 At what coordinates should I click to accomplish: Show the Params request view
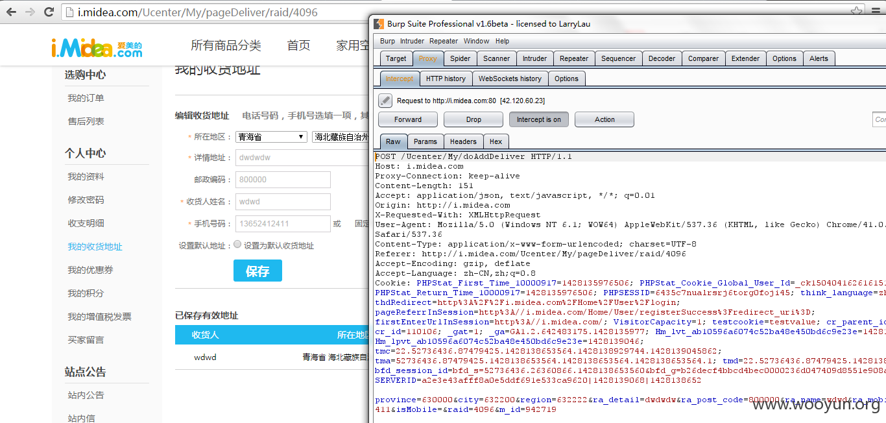(425, 141)
